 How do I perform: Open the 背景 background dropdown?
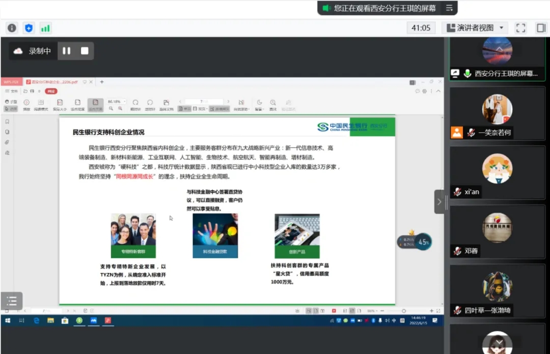coord(259,105)
